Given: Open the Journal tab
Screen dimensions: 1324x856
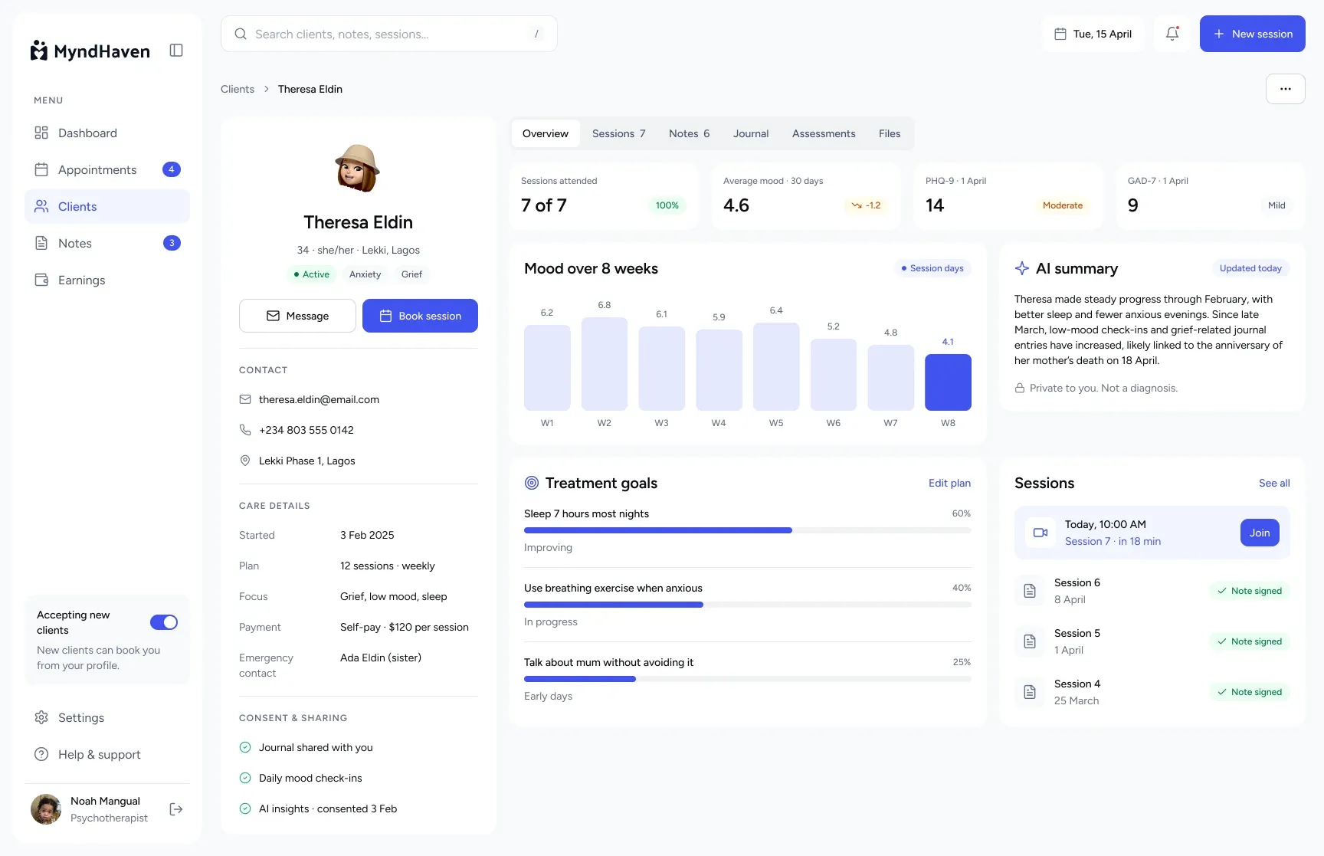Looking at the screenshot, I should click(751, 133).
